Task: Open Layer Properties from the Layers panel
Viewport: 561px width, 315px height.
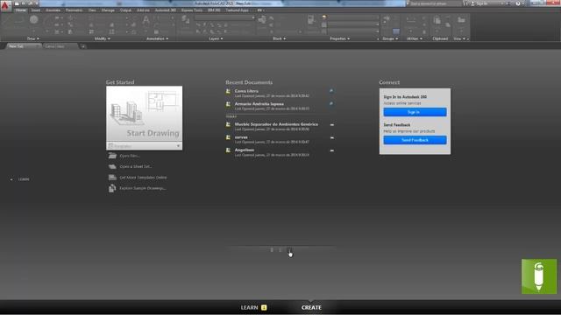Action: (x=186, y=19)
